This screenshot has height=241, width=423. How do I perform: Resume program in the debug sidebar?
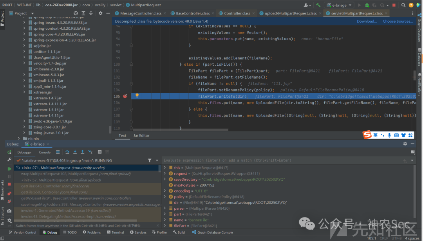[x=9, y=169]
